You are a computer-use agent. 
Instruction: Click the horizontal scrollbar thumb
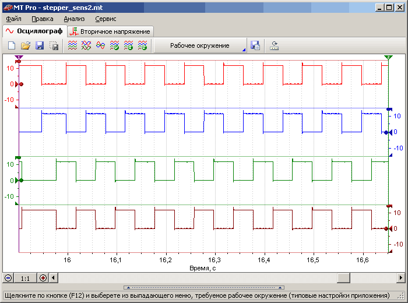point(343,278)
